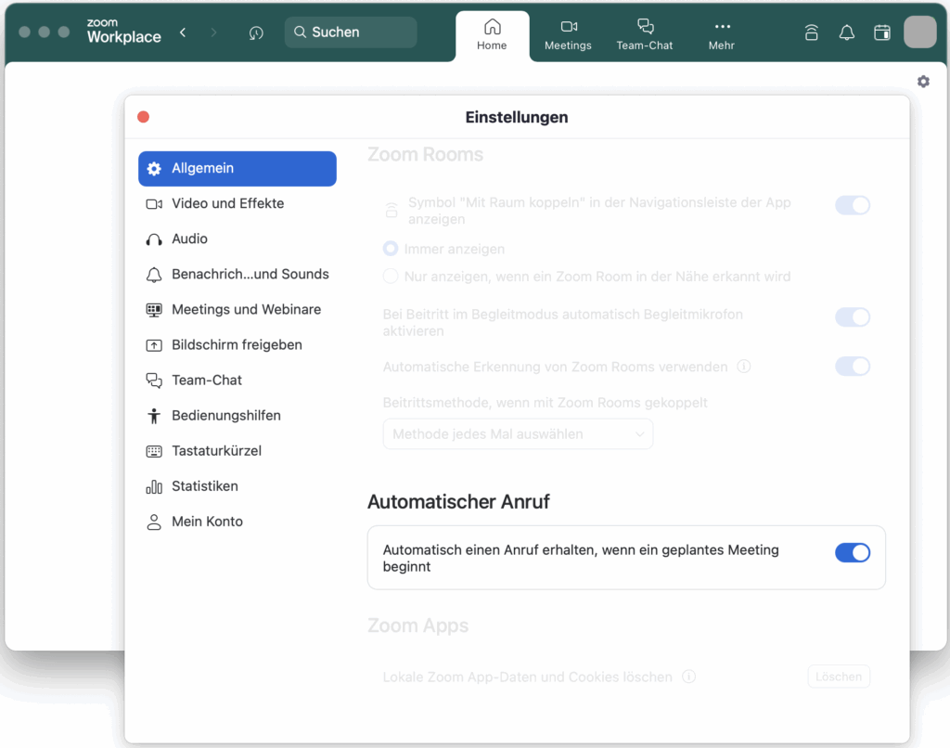950x748 pixels.
Task: Open Video und Effekte settings
Action: tap(227, 203)
